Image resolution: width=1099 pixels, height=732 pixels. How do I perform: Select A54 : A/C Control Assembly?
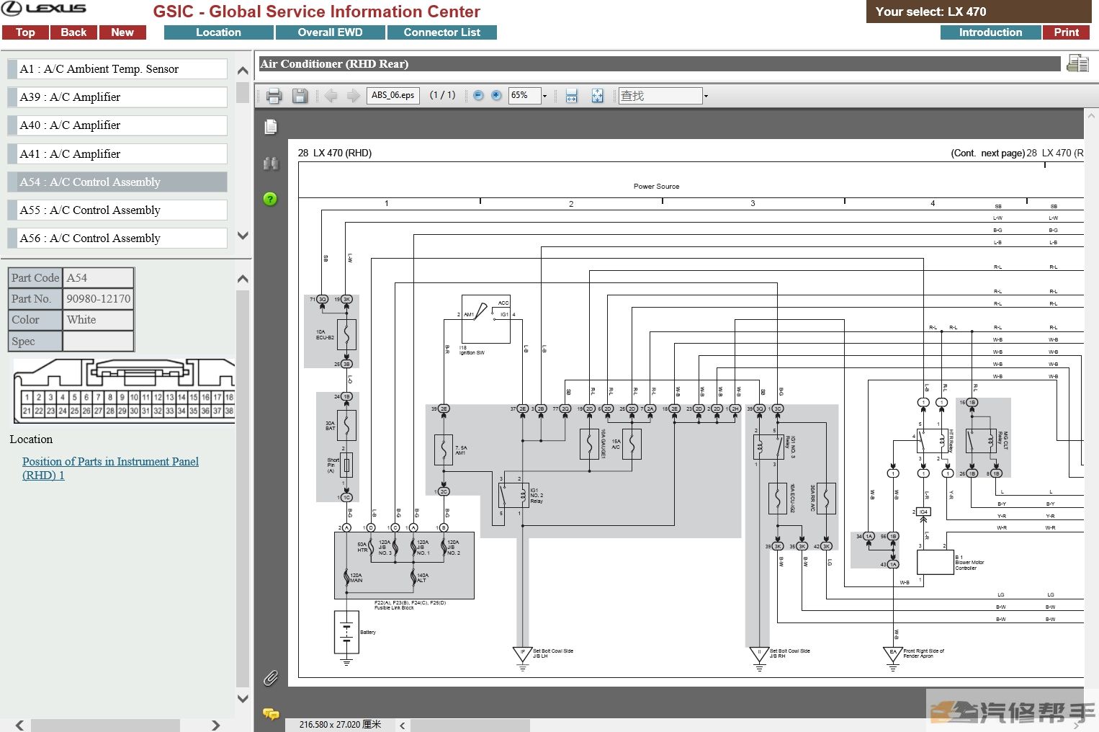[x=117, y=182]
